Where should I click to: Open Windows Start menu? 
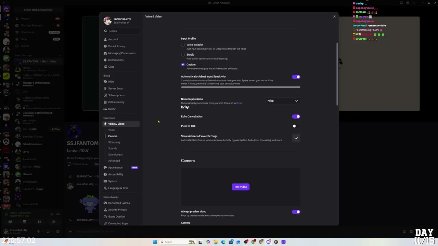(155, 242)
